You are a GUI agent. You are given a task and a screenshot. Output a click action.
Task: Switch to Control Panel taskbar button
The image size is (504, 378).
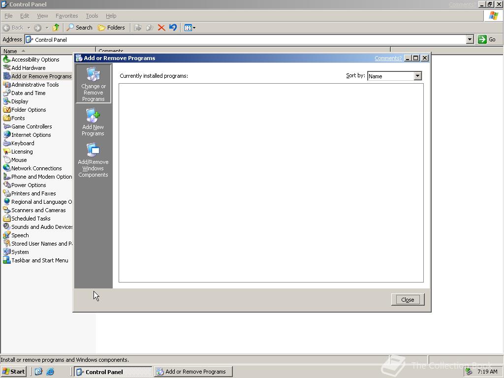tap(113, 372)
